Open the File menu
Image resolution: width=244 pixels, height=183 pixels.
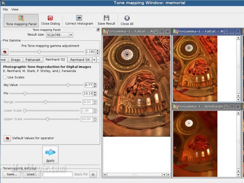click(5, 10)
